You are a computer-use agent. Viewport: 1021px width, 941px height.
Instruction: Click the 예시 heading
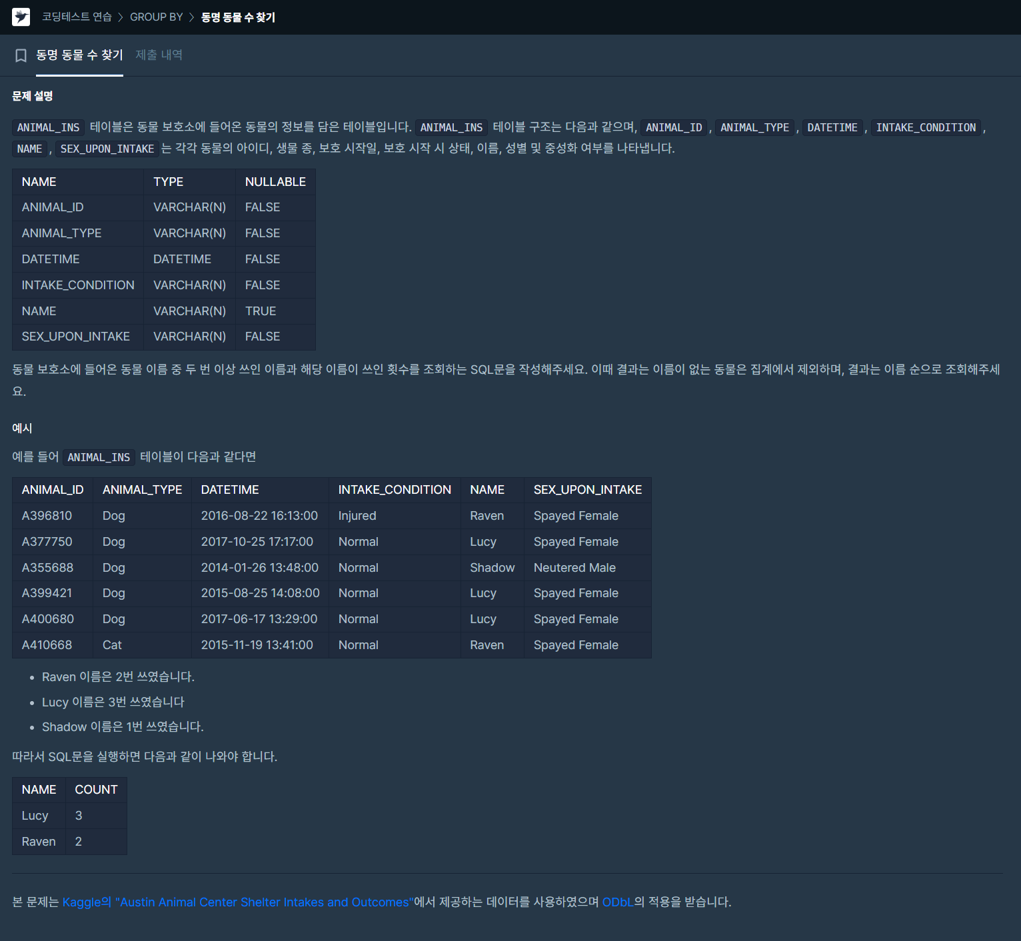(x=22, y=428)
